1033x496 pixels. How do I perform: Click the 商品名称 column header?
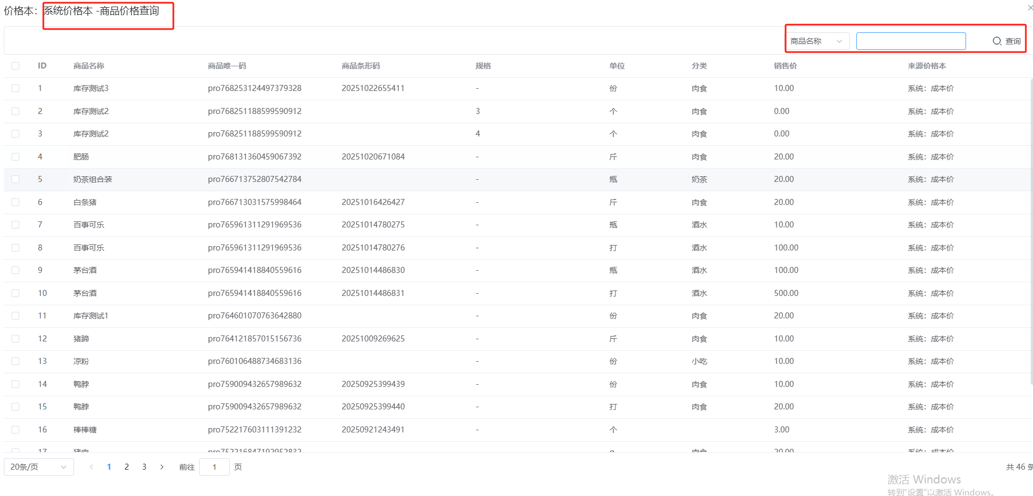tap(89, 66)
